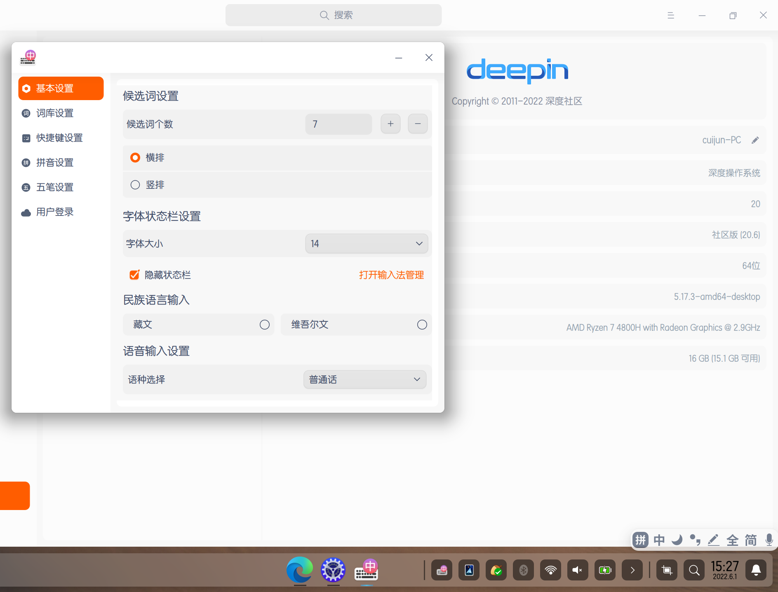Decrease 候选词个数 with the minus button

point(418,124)
